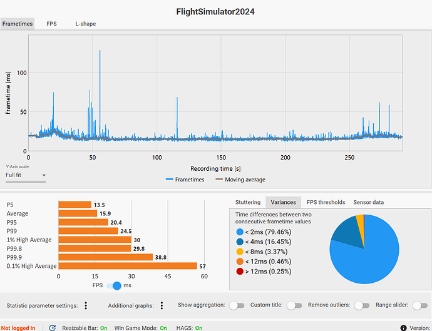
Task: Click the P99 bar
Action: (88, 231)
